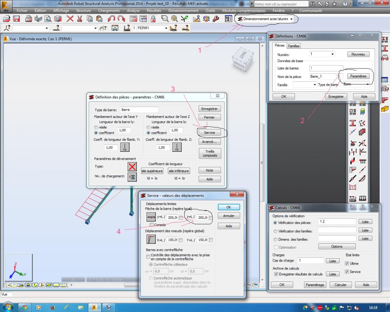Click the Paramètres button in Définitions
The width and height of the screenshot is (390, 312).
pos(358,76)
